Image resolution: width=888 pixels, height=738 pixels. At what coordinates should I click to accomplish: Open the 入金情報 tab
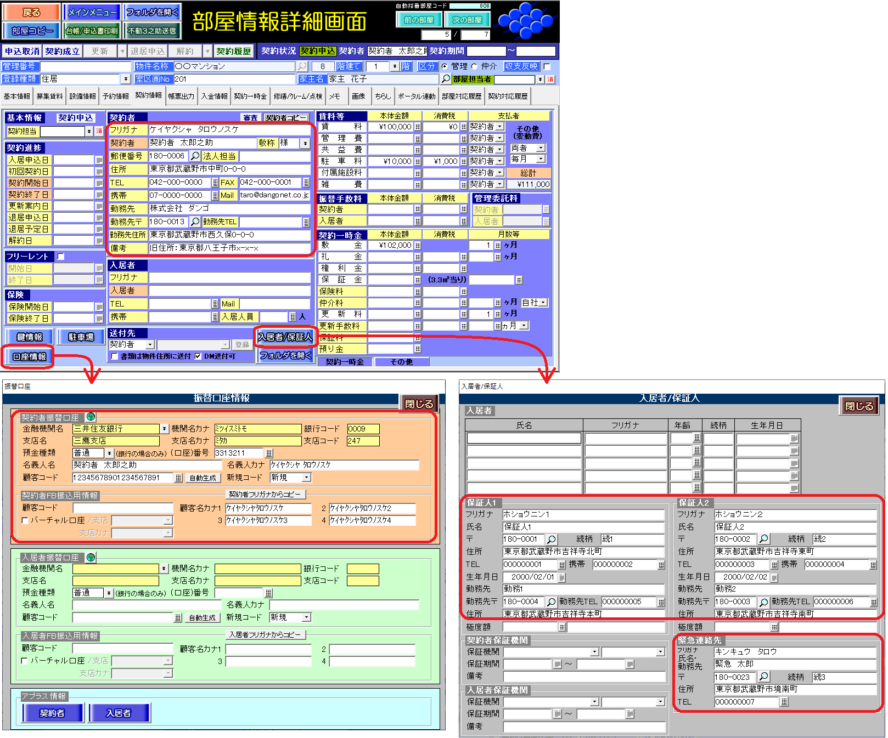[x=214, y=96]
